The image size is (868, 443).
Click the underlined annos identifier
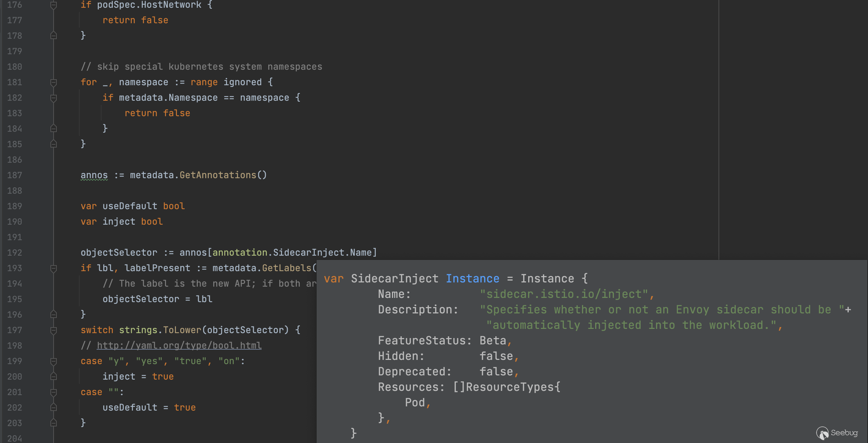tap(94, 175)
